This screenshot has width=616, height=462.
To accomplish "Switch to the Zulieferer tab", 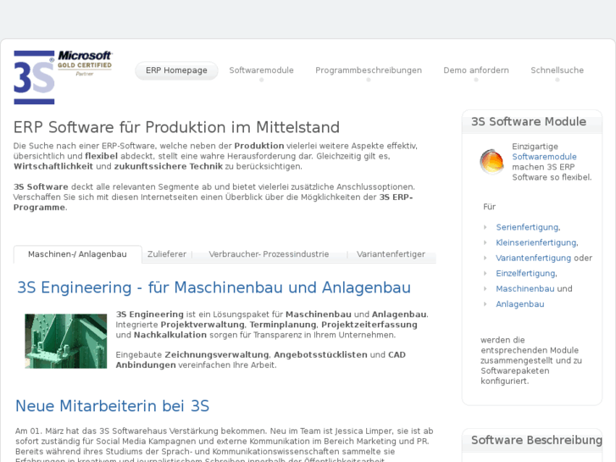I will point(167,254).
